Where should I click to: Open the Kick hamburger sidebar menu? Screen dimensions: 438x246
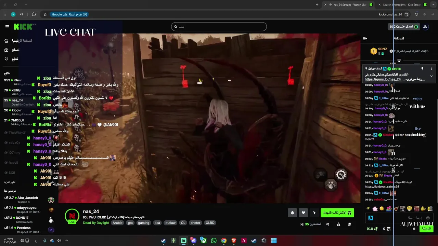7,27
